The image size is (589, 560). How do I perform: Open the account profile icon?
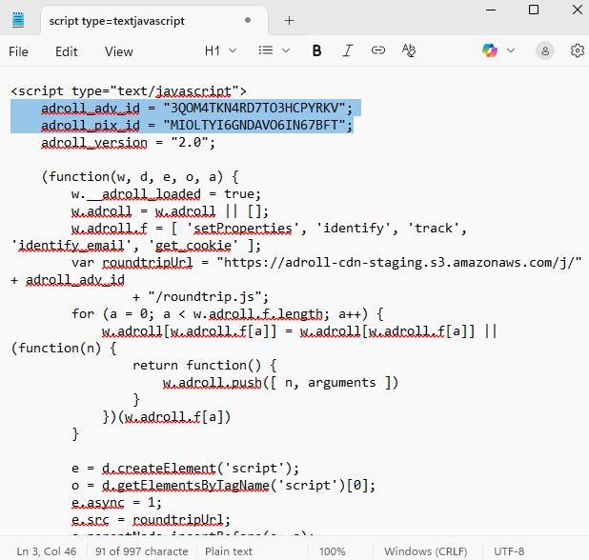click(545, 50)
